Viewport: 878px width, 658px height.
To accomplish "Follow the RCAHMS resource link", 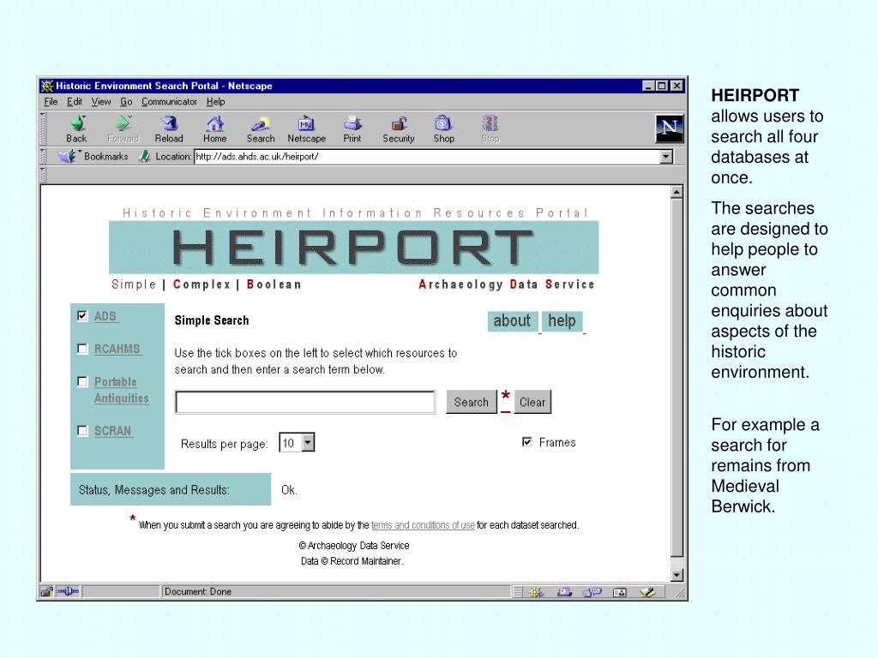I will pos(117,349).
